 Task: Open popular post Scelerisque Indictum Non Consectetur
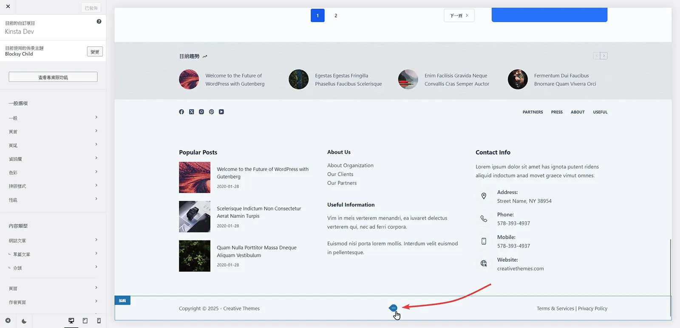point(259,212)
